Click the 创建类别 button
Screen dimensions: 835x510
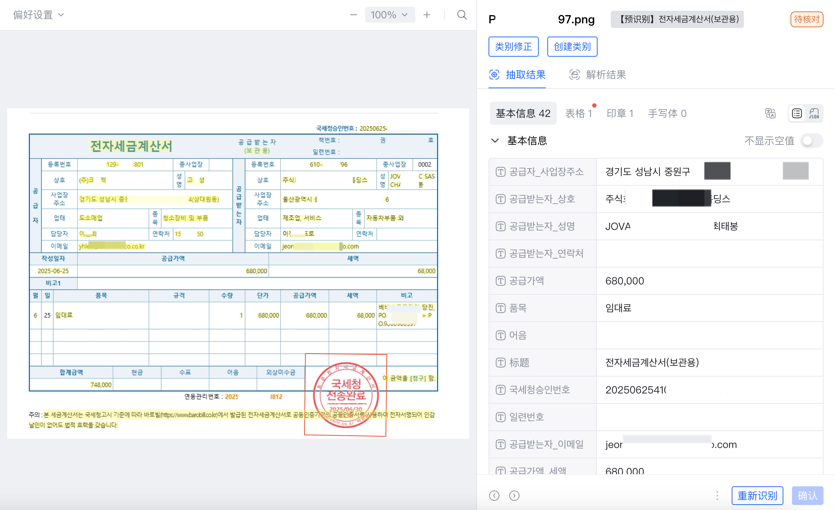pyautogui.click(x=572, y=47)
